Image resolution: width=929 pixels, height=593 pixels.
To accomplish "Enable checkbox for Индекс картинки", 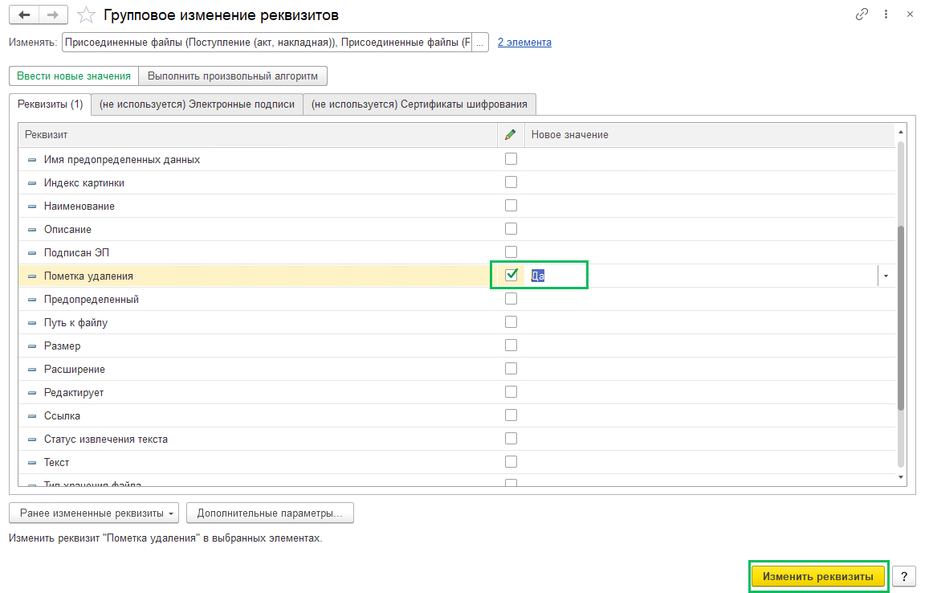I will [511, 182].
